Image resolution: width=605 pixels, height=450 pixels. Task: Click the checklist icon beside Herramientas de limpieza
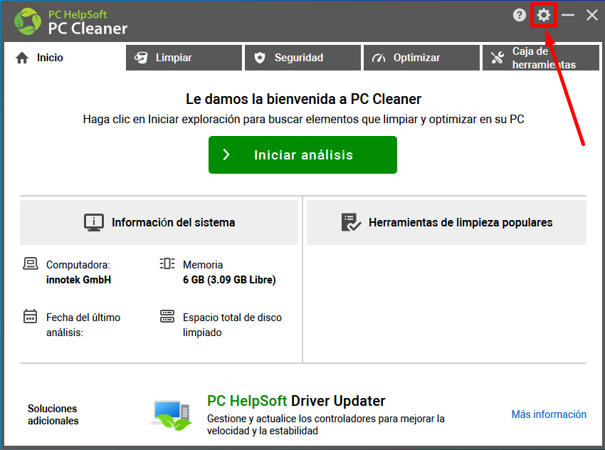click(x=351, y=222)
